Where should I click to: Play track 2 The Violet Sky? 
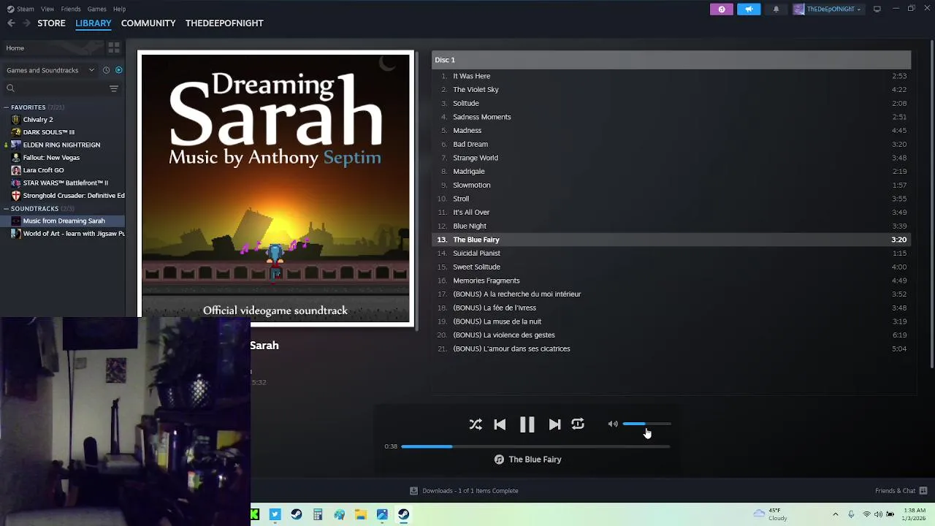[671, 90]
